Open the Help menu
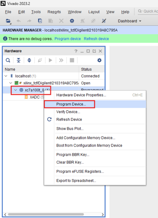 point(125,12)
